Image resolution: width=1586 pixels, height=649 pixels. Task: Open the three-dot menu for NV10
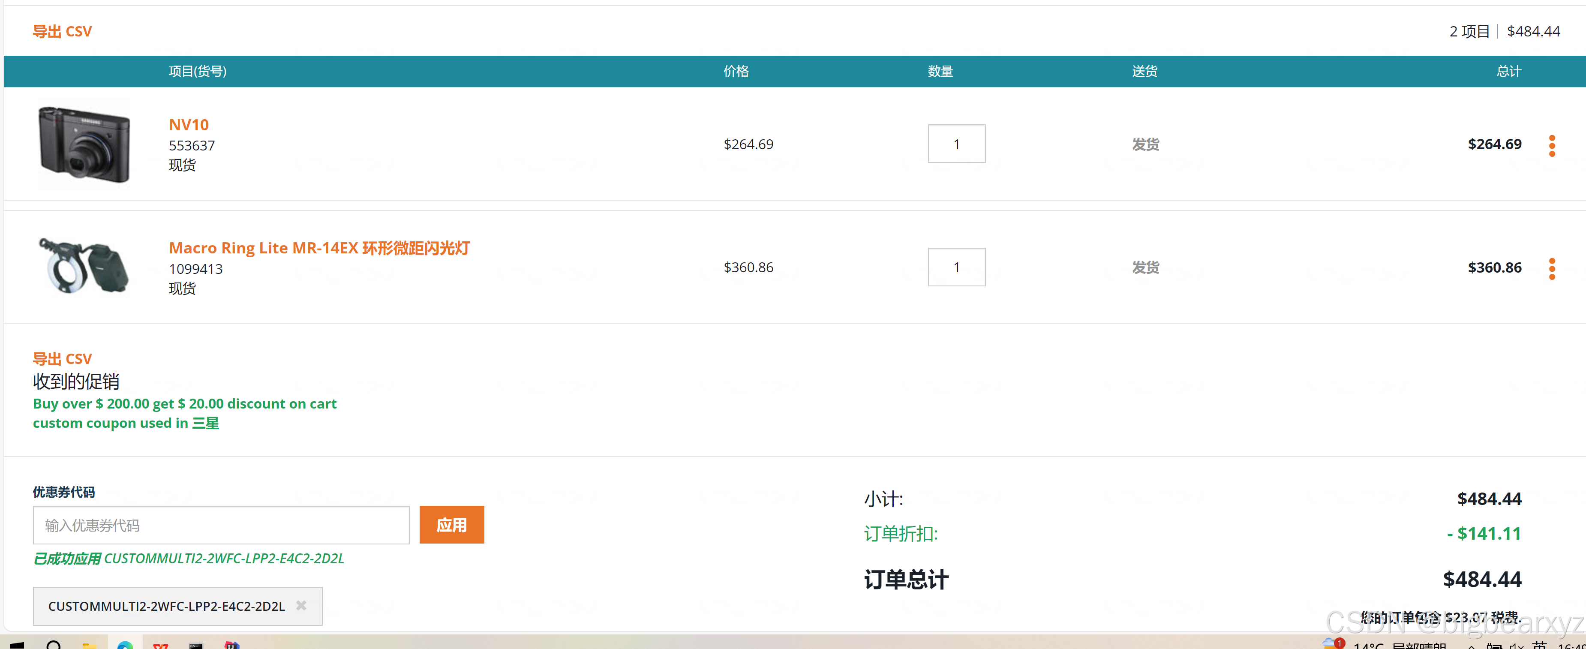[1552, 145]
